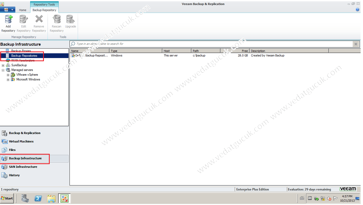Sort by the Type column header

click(136, 51)
